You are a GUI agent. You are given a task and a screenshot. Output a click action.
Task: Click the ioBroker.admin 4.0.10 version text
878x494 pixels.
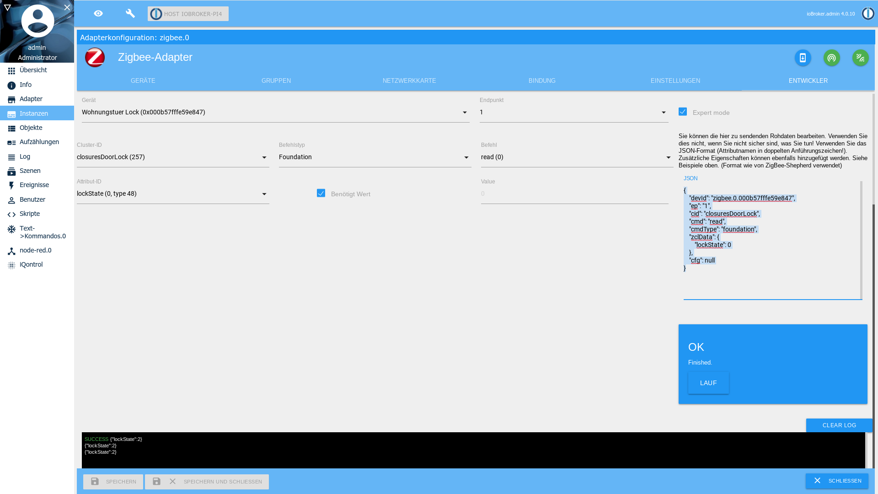click(830, 14)
